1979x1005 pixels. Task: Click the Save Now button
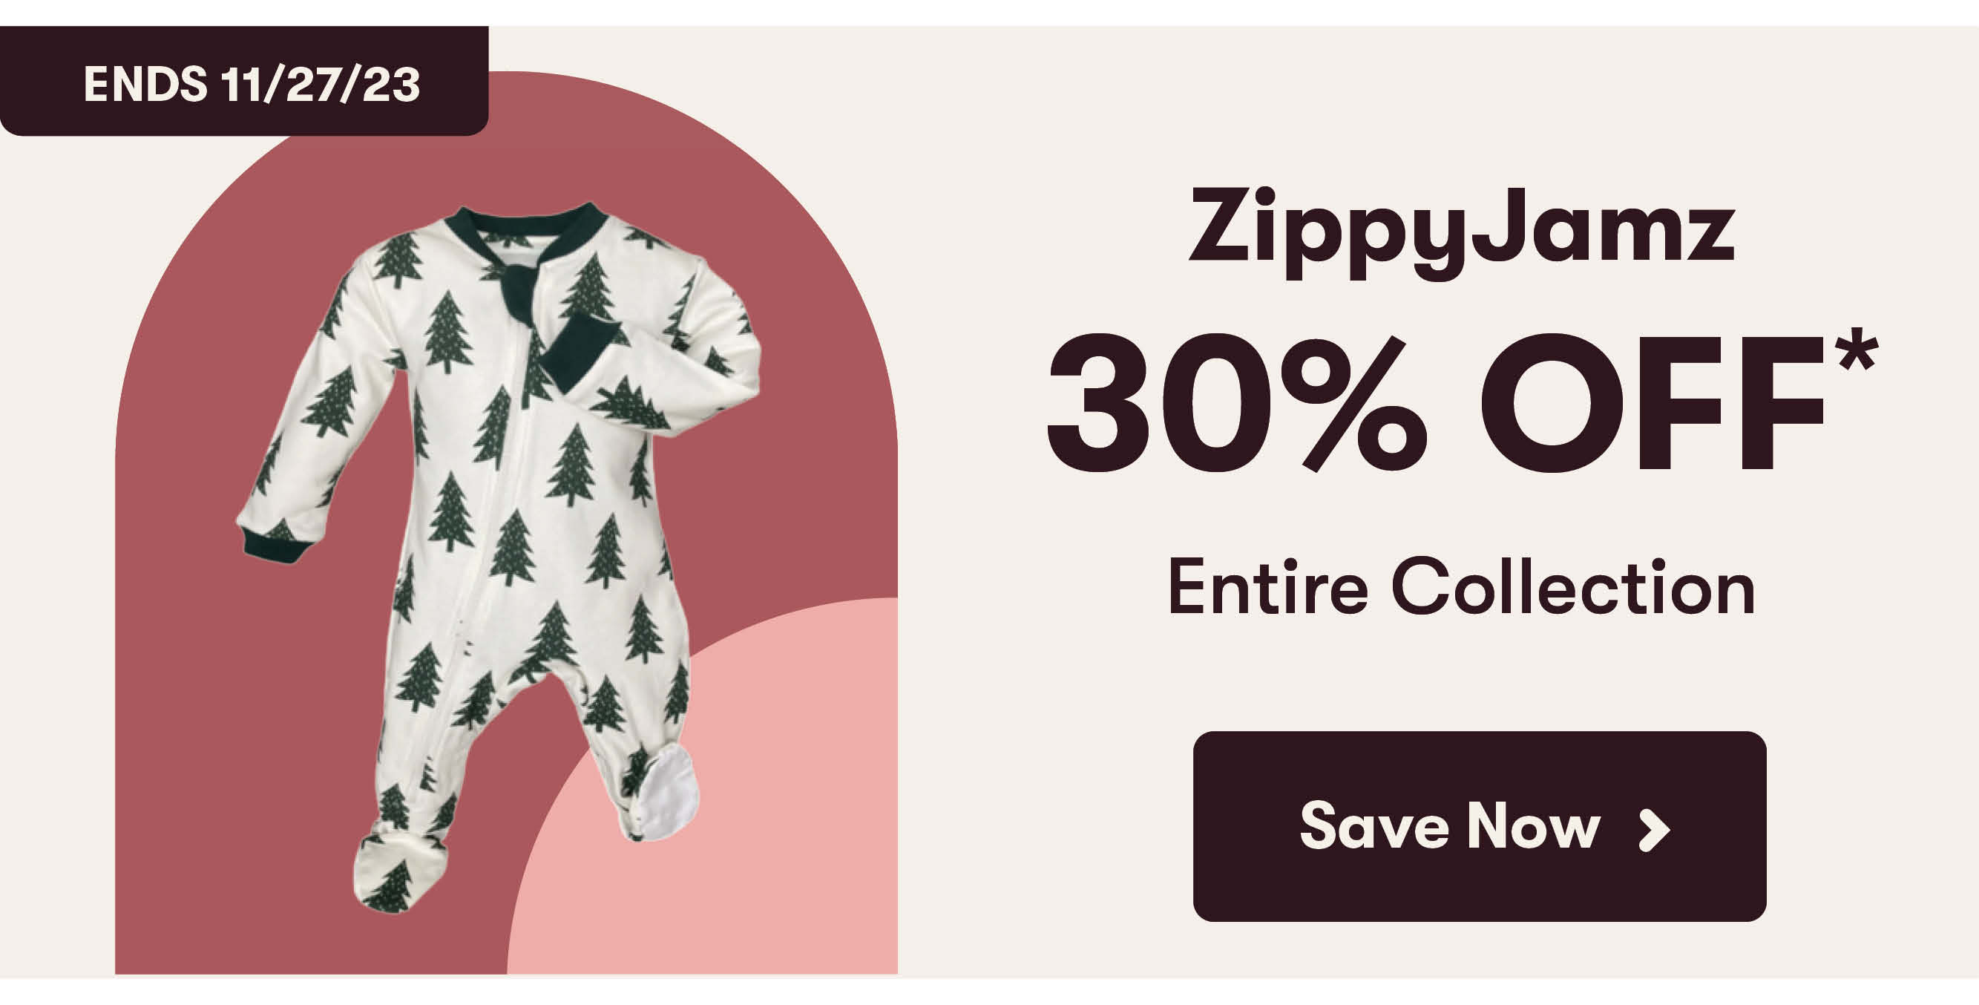1480,826
